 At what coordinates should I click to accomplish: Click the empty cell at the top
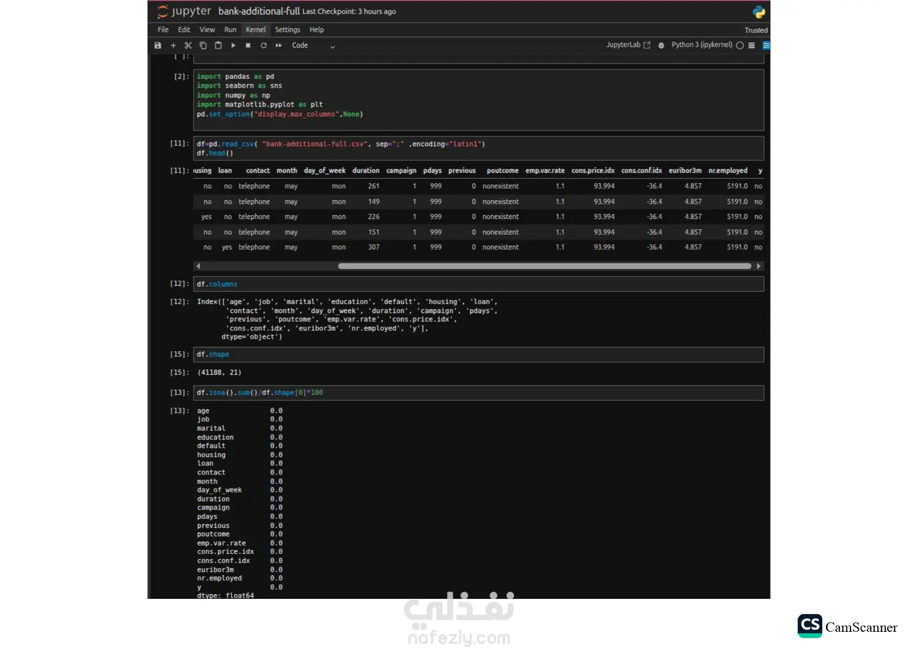[x=479, y=58]
